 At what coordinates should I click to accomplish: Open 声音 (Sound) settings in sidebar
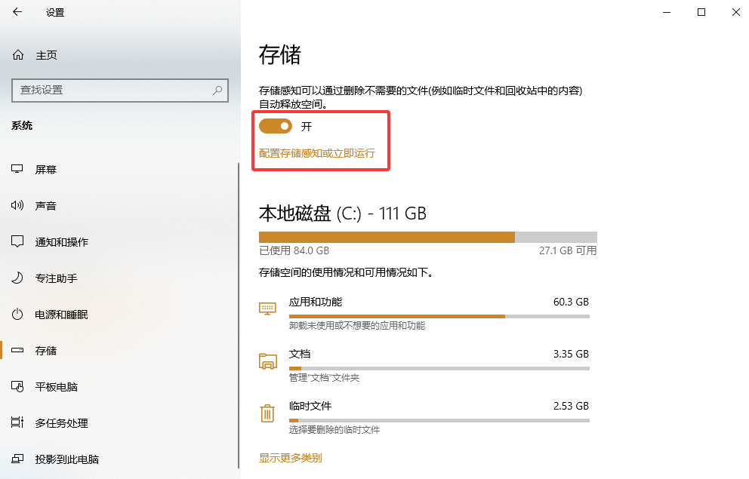pos(45,205)
